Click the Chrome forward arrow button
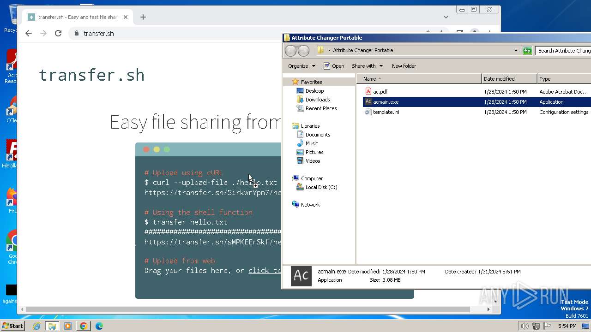The image size is (591, 332). click(43, 33)
